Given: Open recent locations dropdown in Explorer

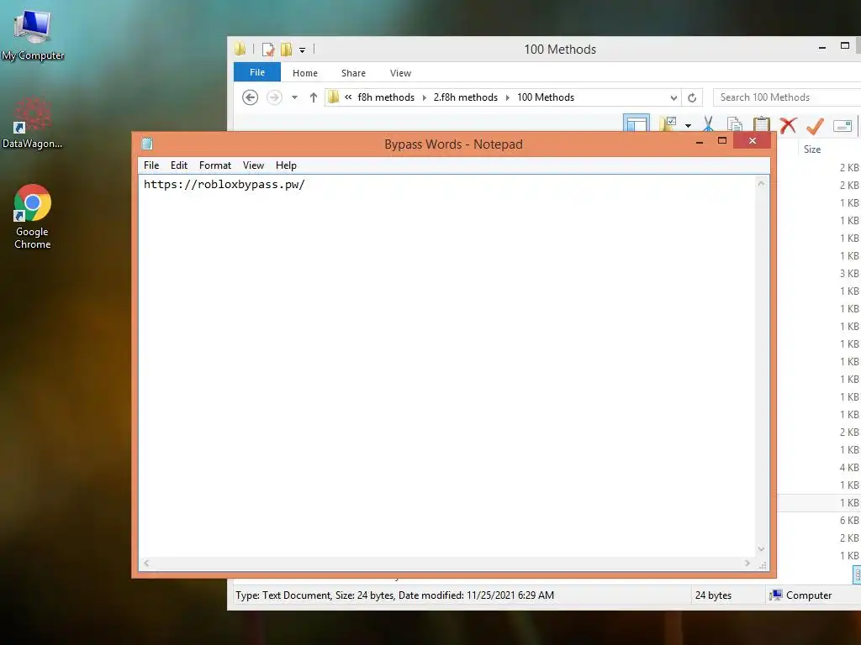Looking at the screenshot, I should 294,97.
